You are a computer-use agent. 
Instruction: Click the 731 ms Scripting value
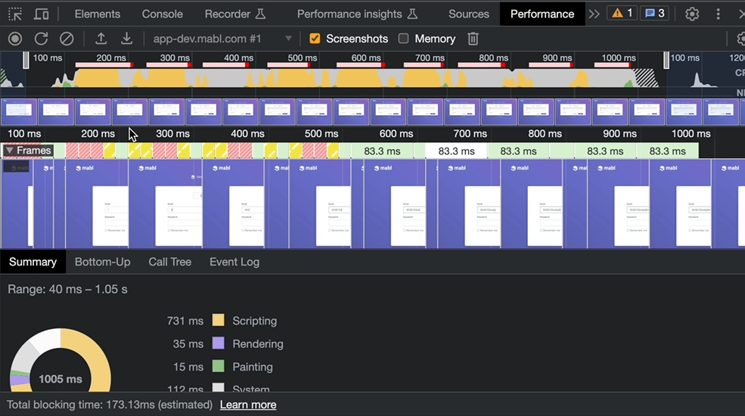click(x=185, y=321)
